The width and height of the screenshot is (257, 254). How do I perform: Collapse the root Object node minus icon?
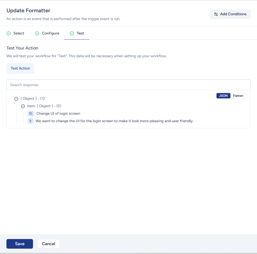pos(16,99)
